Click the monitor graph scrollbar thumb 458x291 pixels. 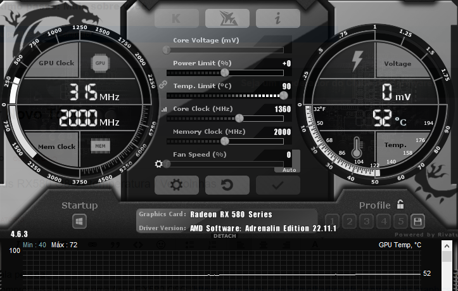coord(447,257)
